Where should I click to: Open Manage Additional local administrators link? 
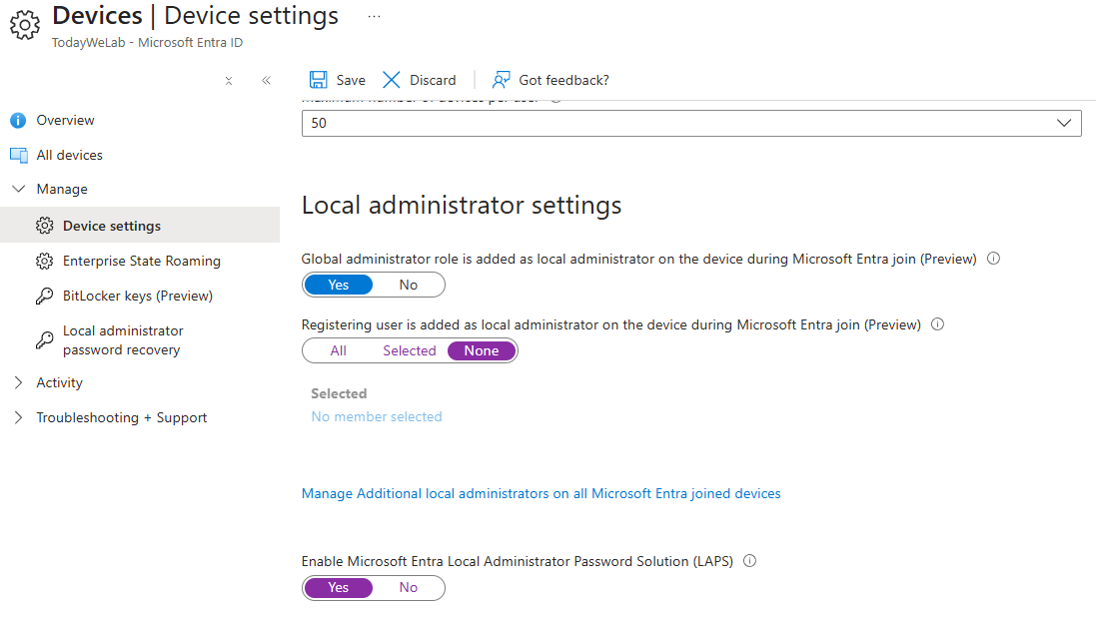pos(541,494)
